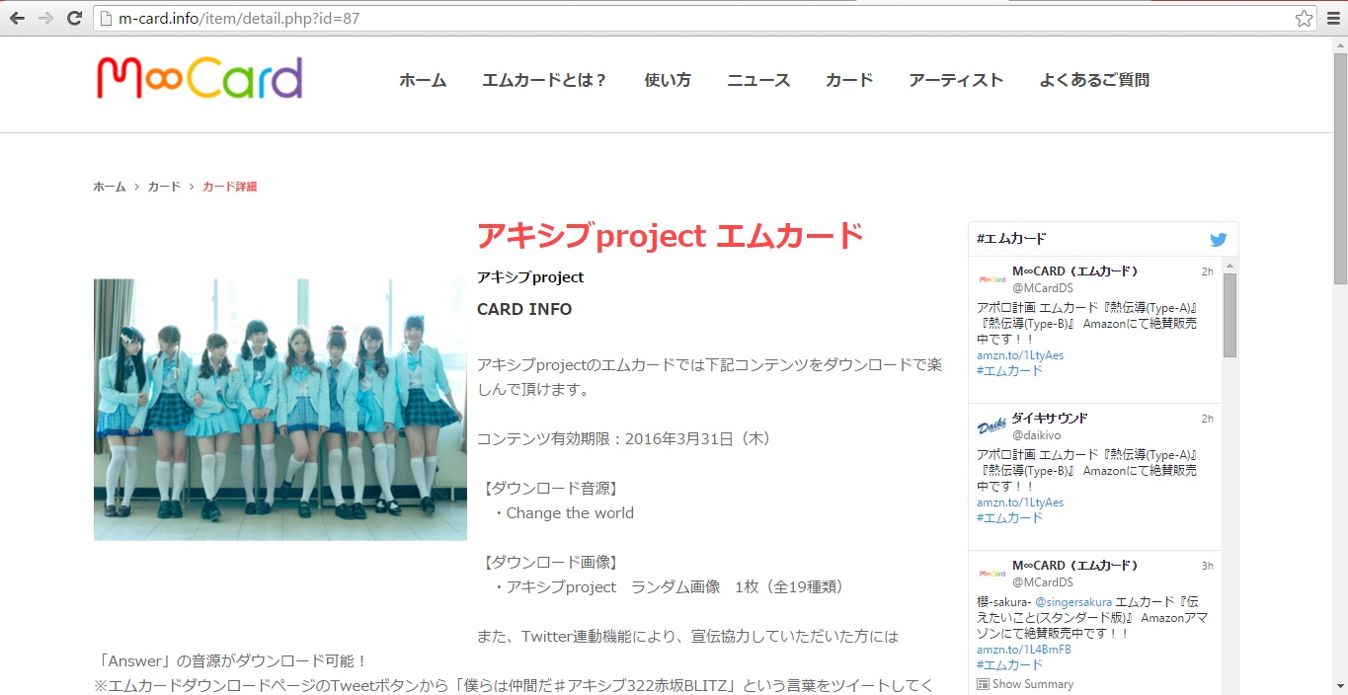Click the CARD INFO heading
The width and height of the screenshot is (1348, 695).
[x=524, y=309]
